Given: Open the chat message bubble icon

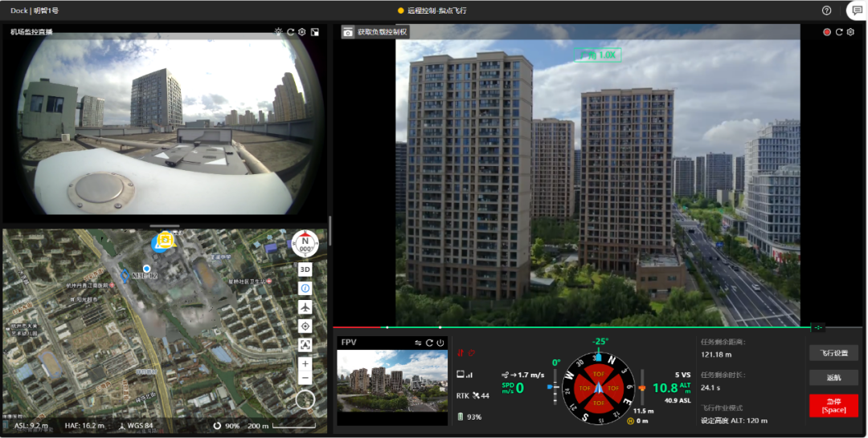Looking at the screenshot, I should [x=858, y=10].
